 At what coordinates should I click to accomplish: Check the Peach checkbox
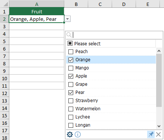(x=71, y=52)
